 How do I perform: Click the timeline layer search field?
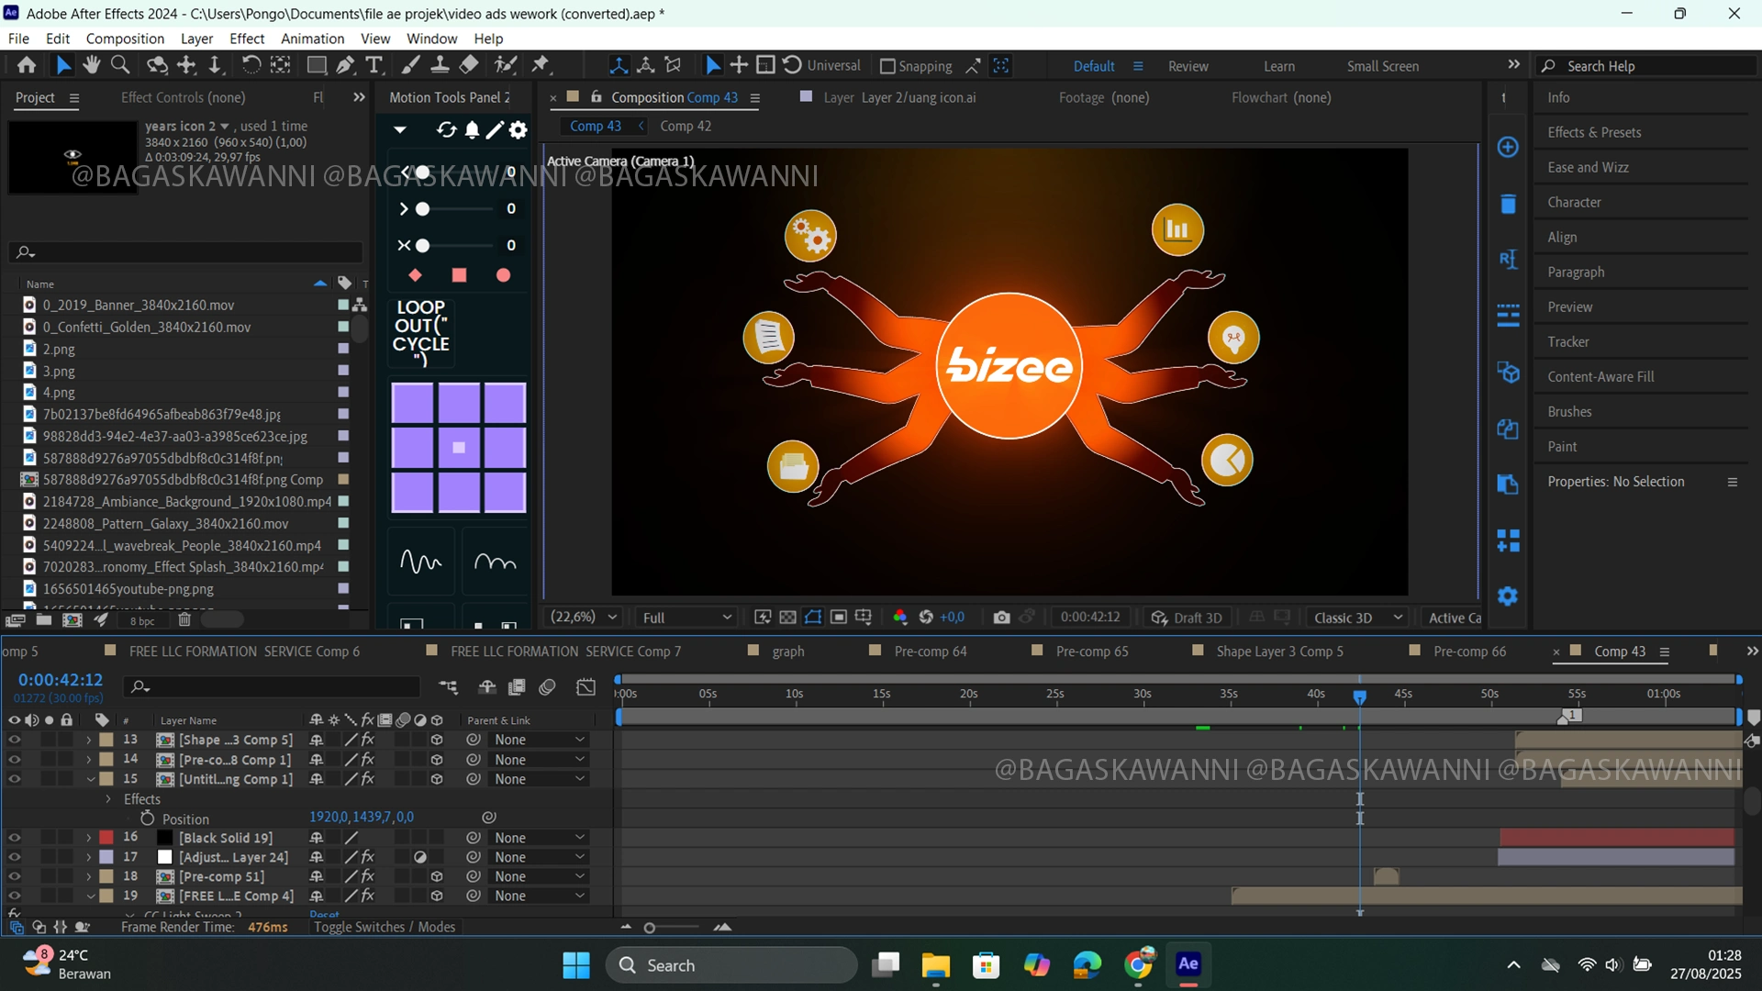click(x=273, y=686)
